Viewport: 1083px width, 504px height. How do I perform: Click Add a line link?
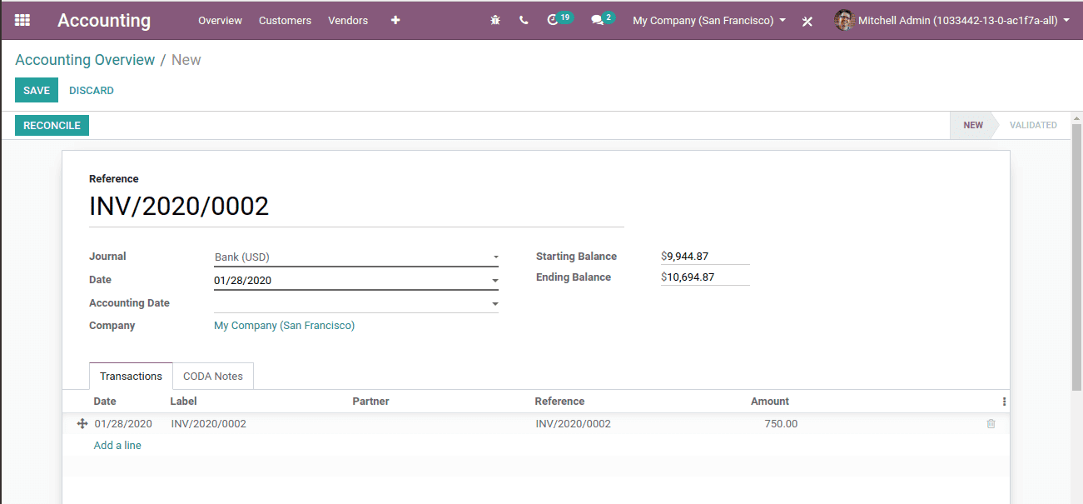tap(117, 446)
